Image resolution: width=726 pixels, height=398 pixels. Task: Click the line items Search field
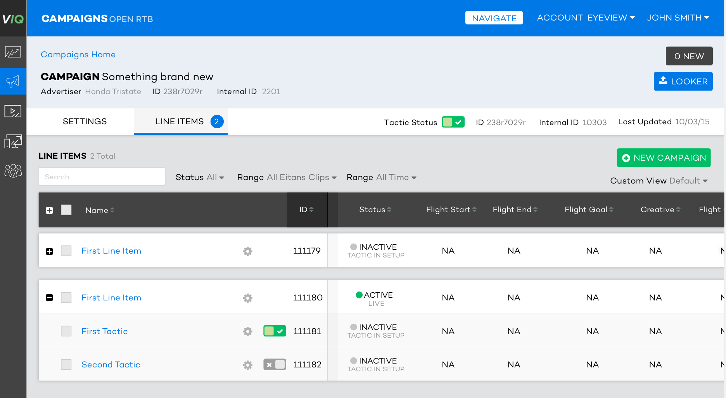[102, 177]
